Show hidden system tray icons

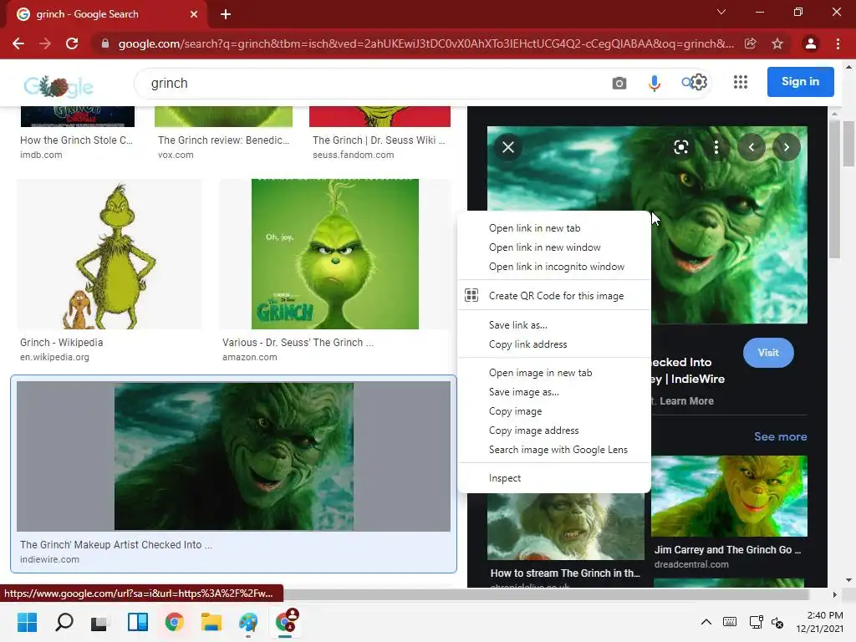[x=706, y=622]
